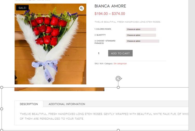This screenshot has width=195, height=131.
Task: Click the $194.00 – $374.00 price text
Action: click(x=110, y=14)
